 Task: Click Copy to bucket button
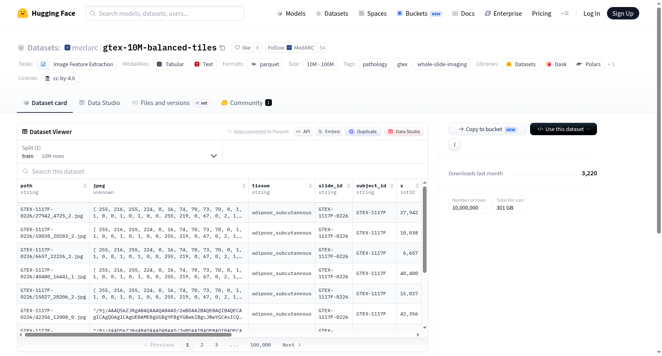pyautogui.click(x=487, y=129)
